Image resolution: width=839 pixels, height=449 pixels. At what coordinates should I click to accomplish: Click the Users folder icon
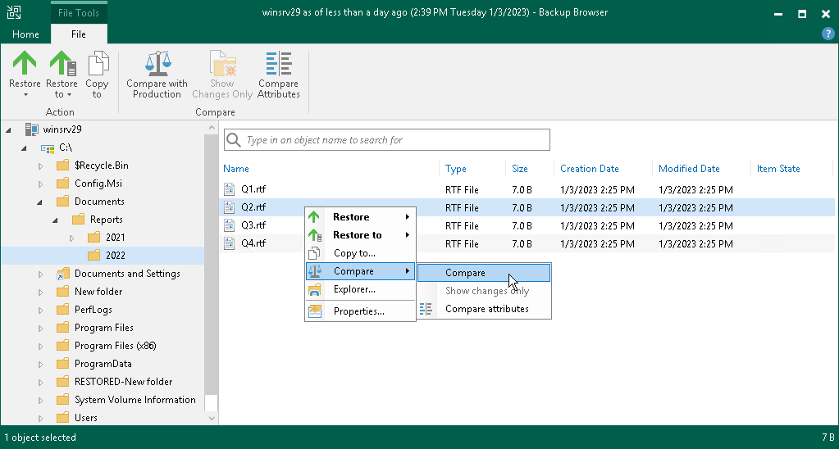(x=63, y=418)
